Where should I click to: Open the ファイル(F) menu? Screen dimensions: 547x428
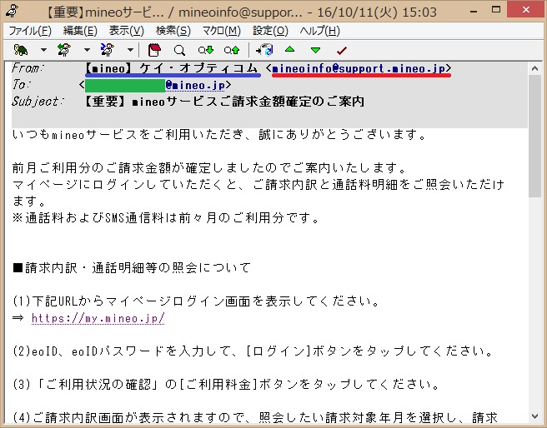point(30,31)
